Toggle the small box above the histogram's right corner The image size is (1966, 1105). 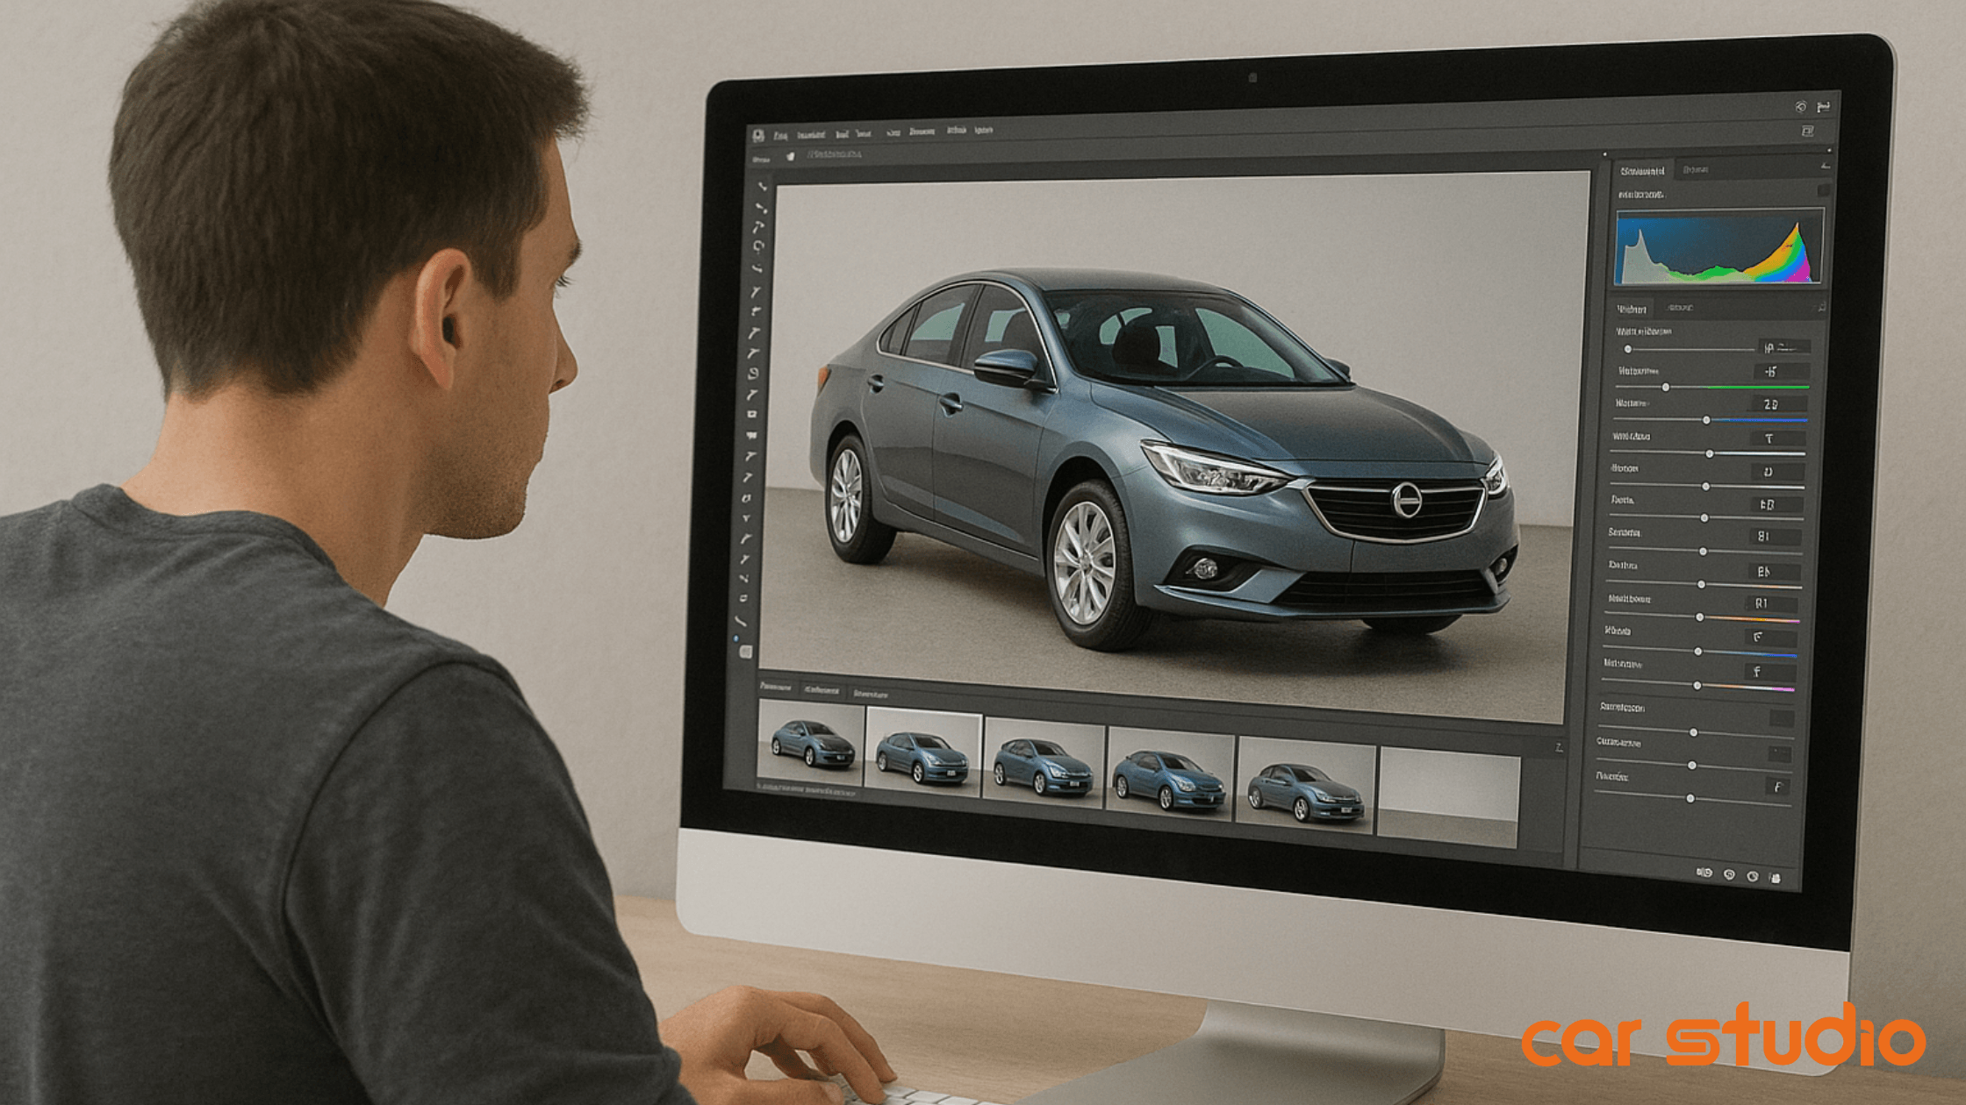click(1823, 190)
